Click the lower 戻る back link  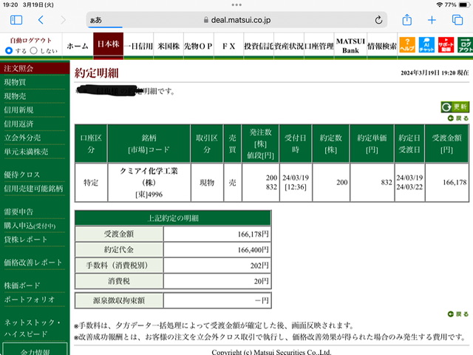tap(458, 314)
